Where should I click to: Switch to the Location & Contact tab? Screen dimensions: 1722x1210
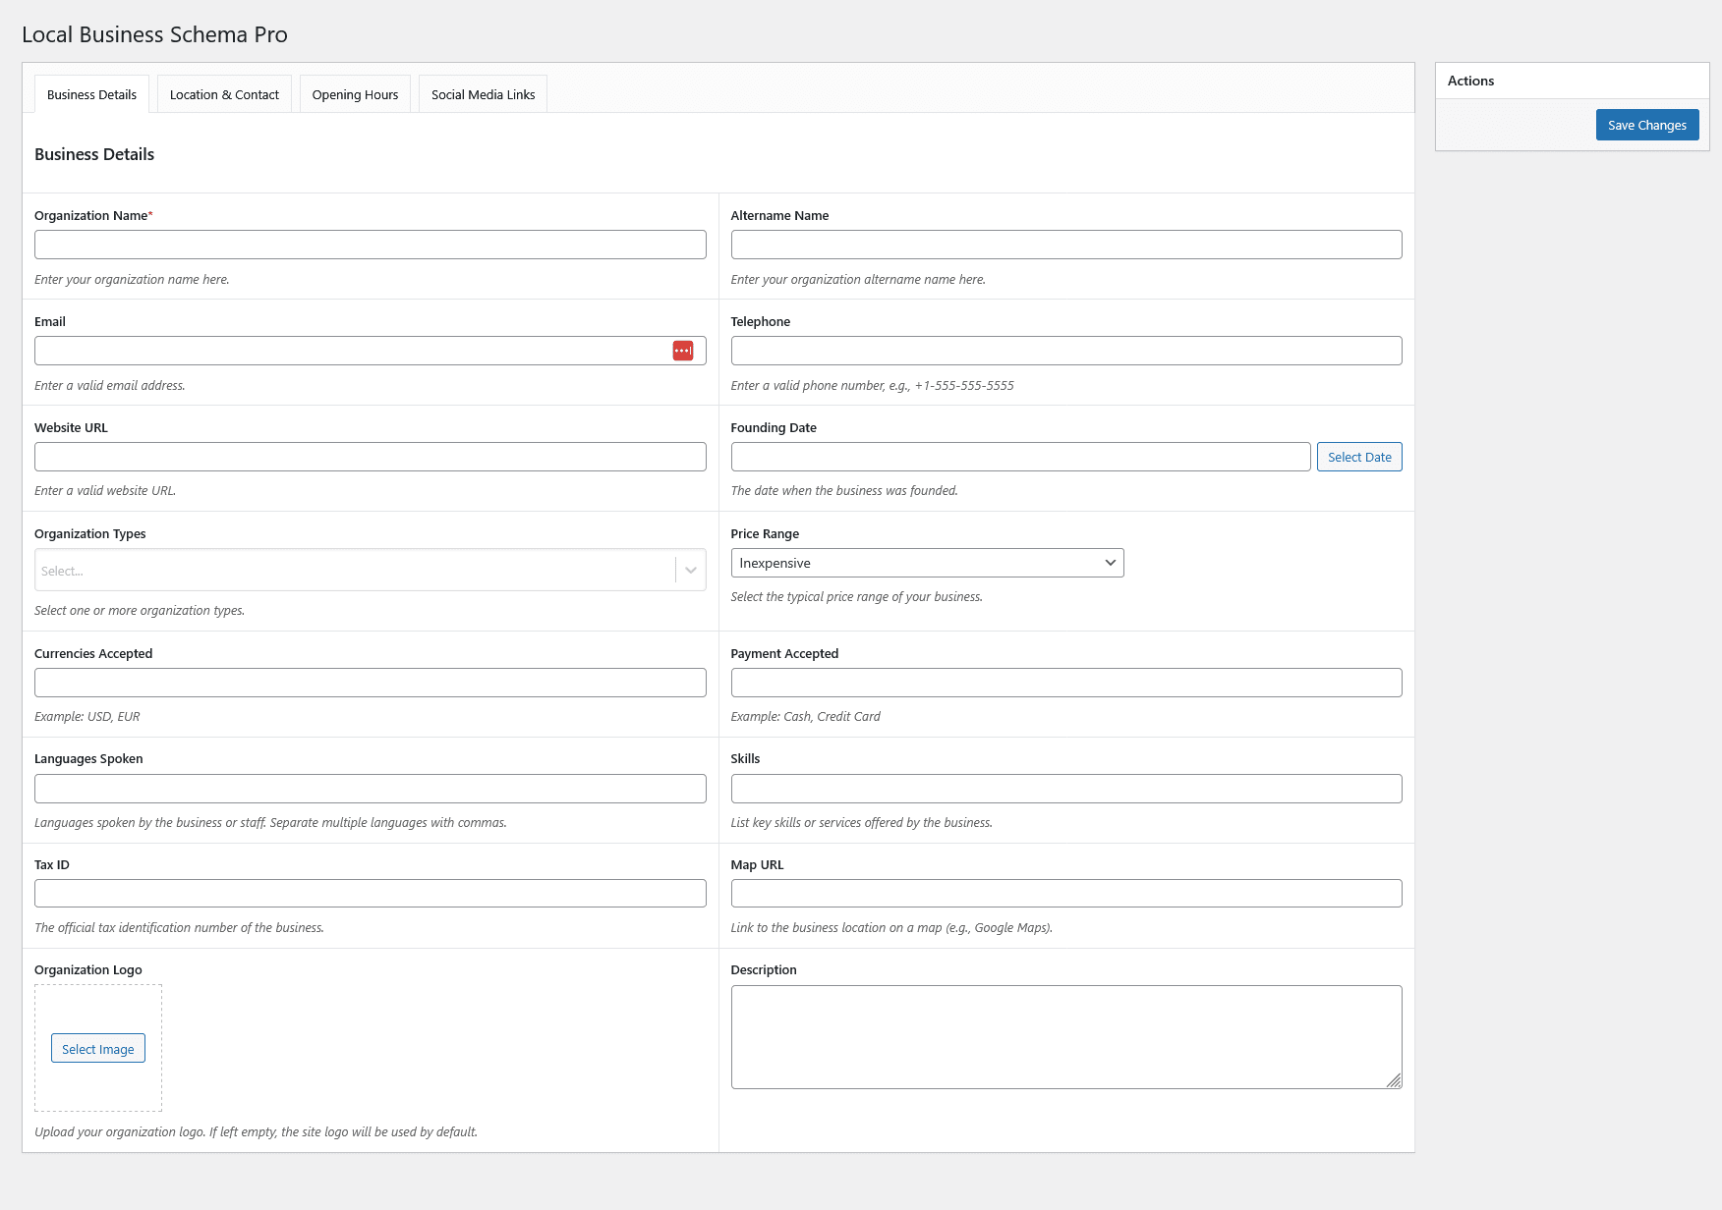[224, 94]
